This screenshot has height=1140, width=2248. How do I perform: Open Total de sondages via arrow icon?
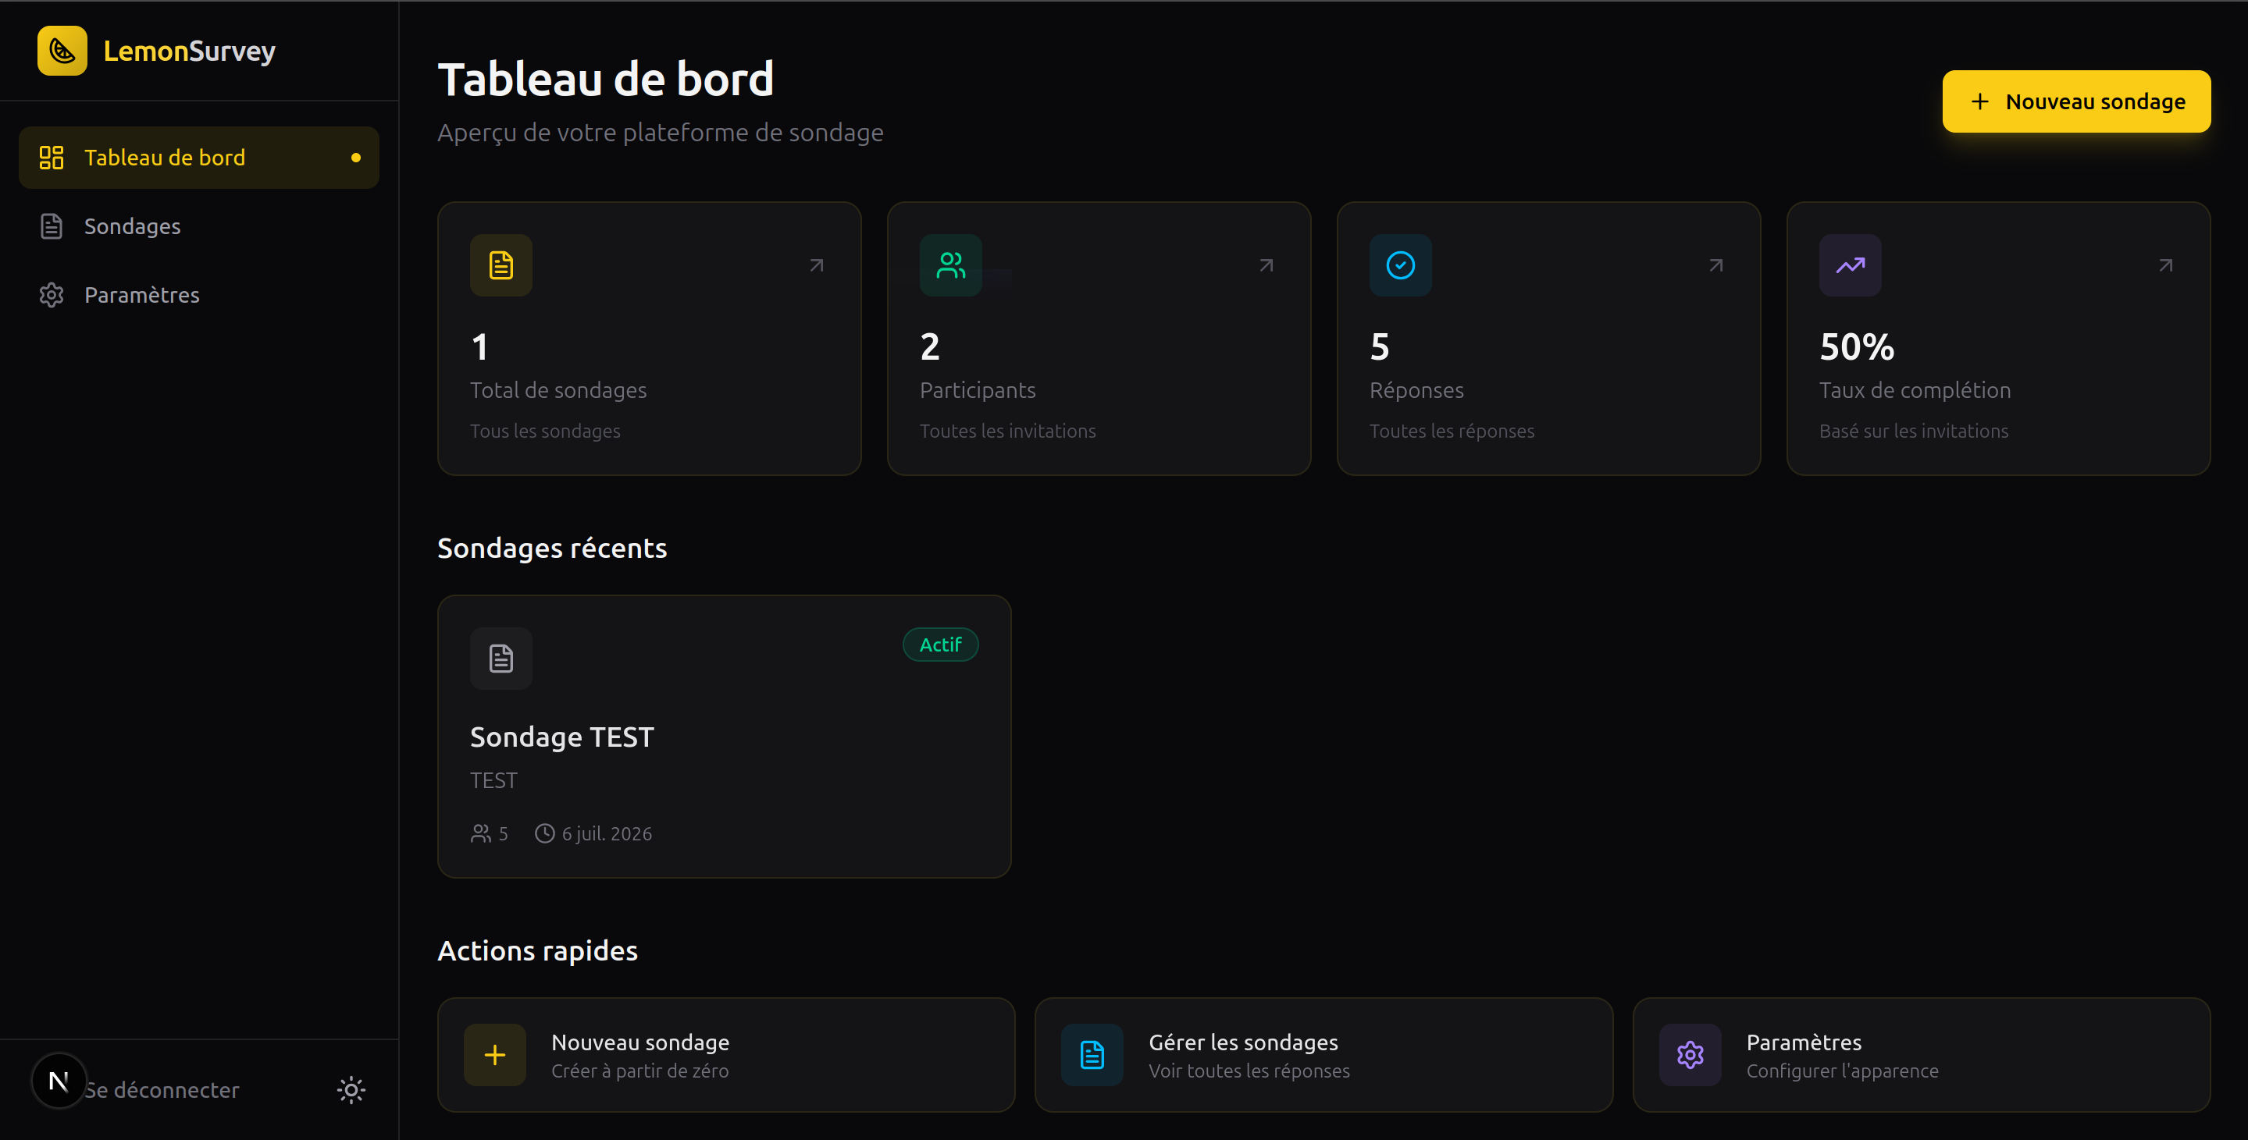(x=816, y=265)
